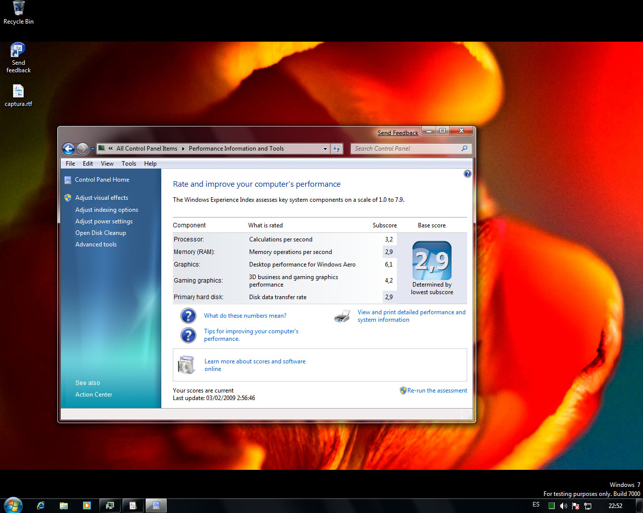Image resolution: width=643 pixels, height=513 pixels.
Task: Click the Back navigation arrow button
Action: coord(68,149)
